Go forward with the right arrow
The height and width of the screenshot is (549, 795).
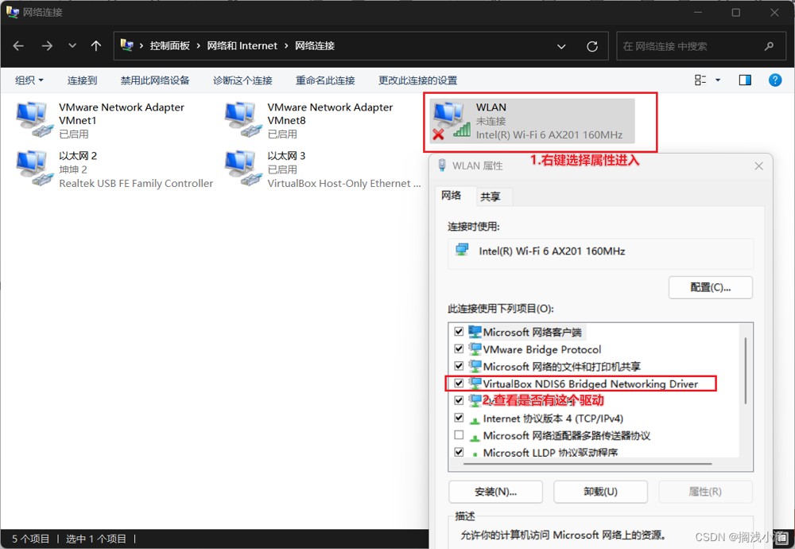47,46
